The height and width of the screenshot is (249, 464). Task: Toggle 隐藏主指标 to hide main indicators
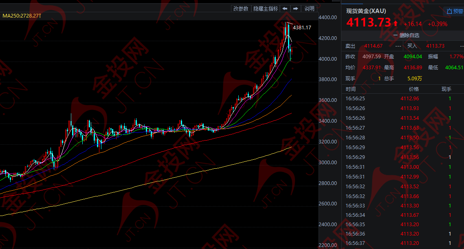pos(266,8)
